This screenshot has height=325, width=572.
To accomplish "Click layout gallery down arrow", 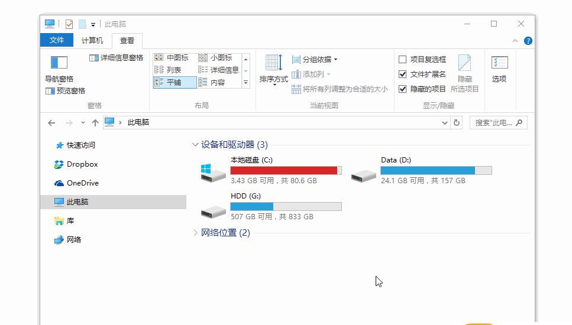I will 246,71.
